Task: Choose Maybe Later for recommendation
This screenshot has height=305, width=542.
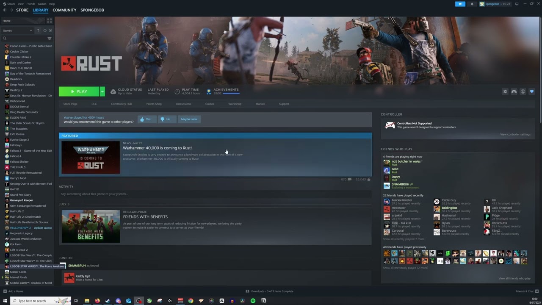Action: click(x=189, y=119)
